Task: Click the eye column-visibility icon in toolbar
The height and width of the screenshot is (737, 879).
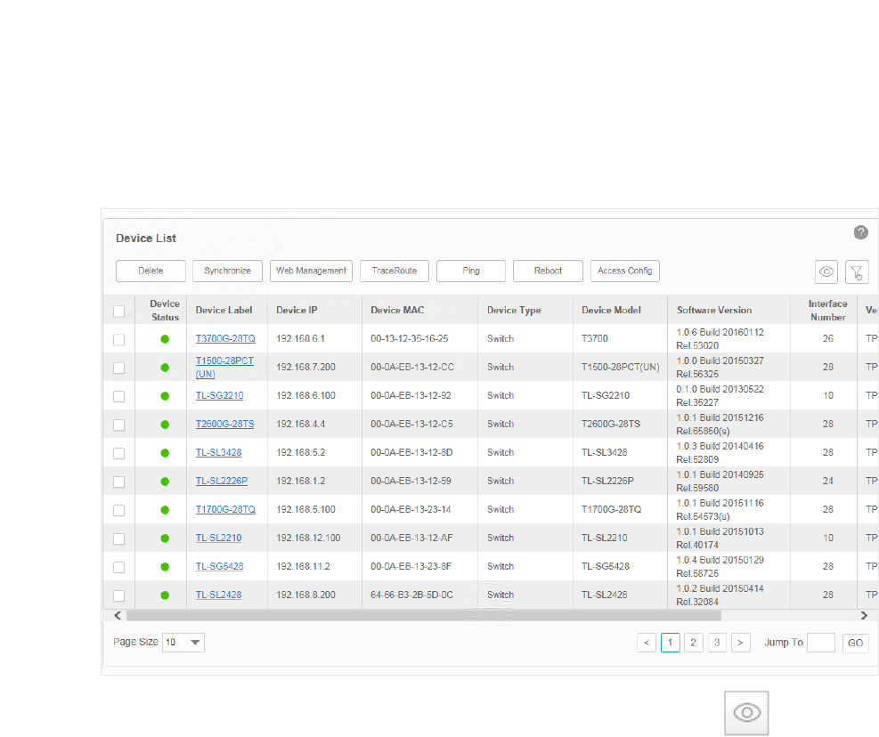Action: (x=826, y=271)
